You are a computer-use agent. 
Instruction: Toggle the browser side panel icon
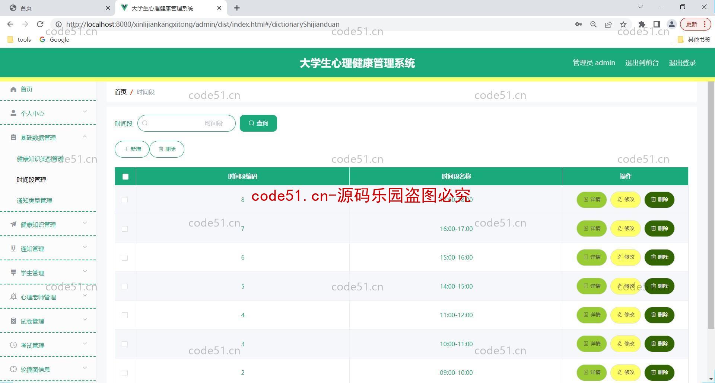657,24
